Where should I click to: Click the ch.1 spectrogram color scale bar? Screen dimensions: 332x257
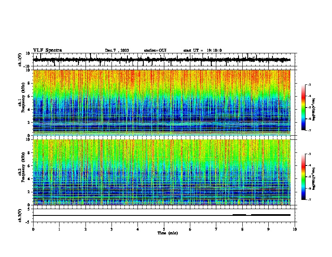303,108
